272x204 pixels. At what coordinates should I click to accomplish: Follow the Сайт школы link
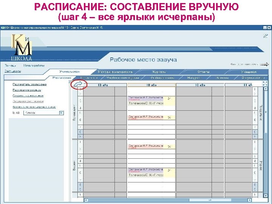point(13,71)
